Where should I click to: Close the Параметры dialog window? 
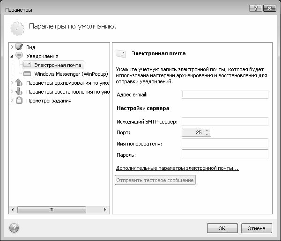click(270, 8)
